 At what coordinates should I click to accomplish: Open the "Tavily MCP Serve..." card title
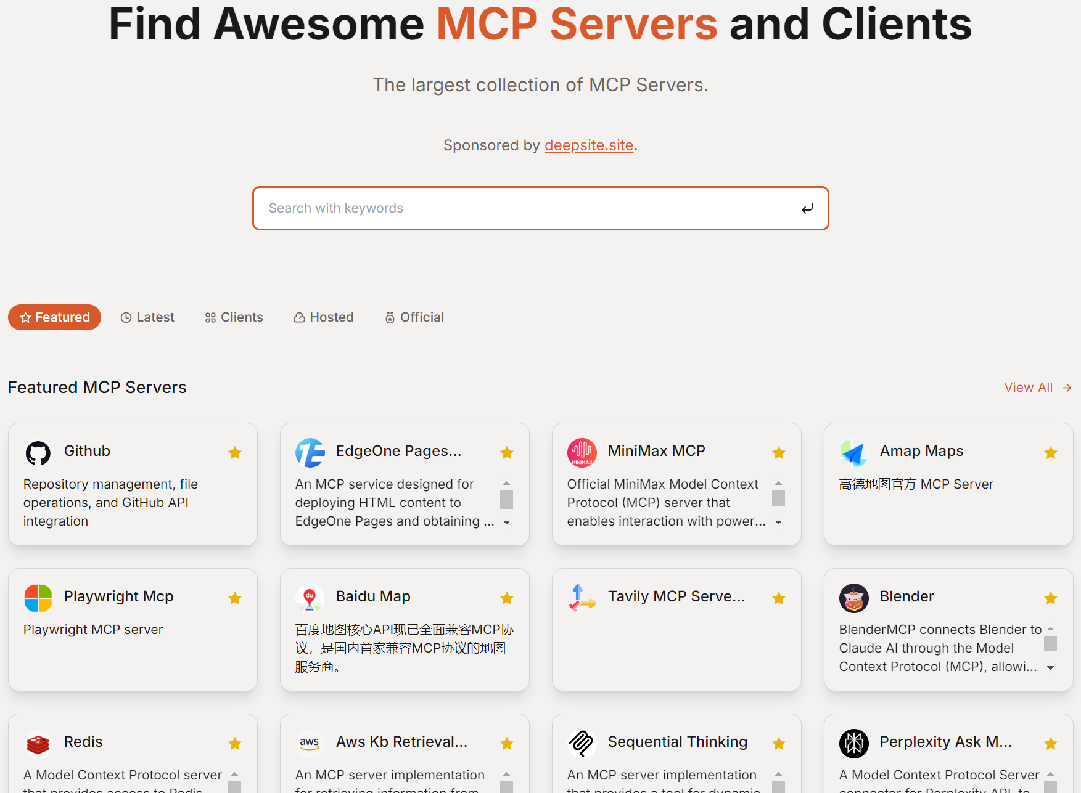tap(676, 596)
